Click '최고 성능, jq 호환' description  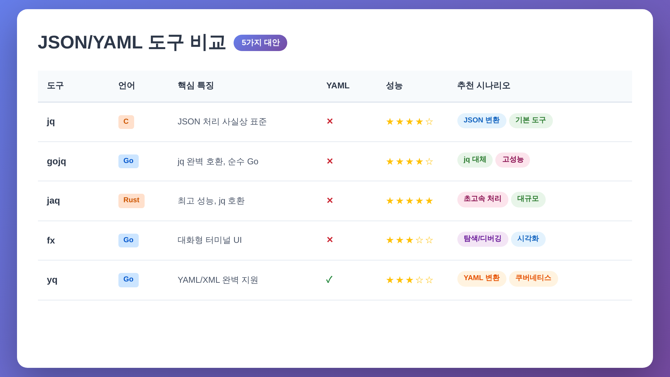coord(211,201)
